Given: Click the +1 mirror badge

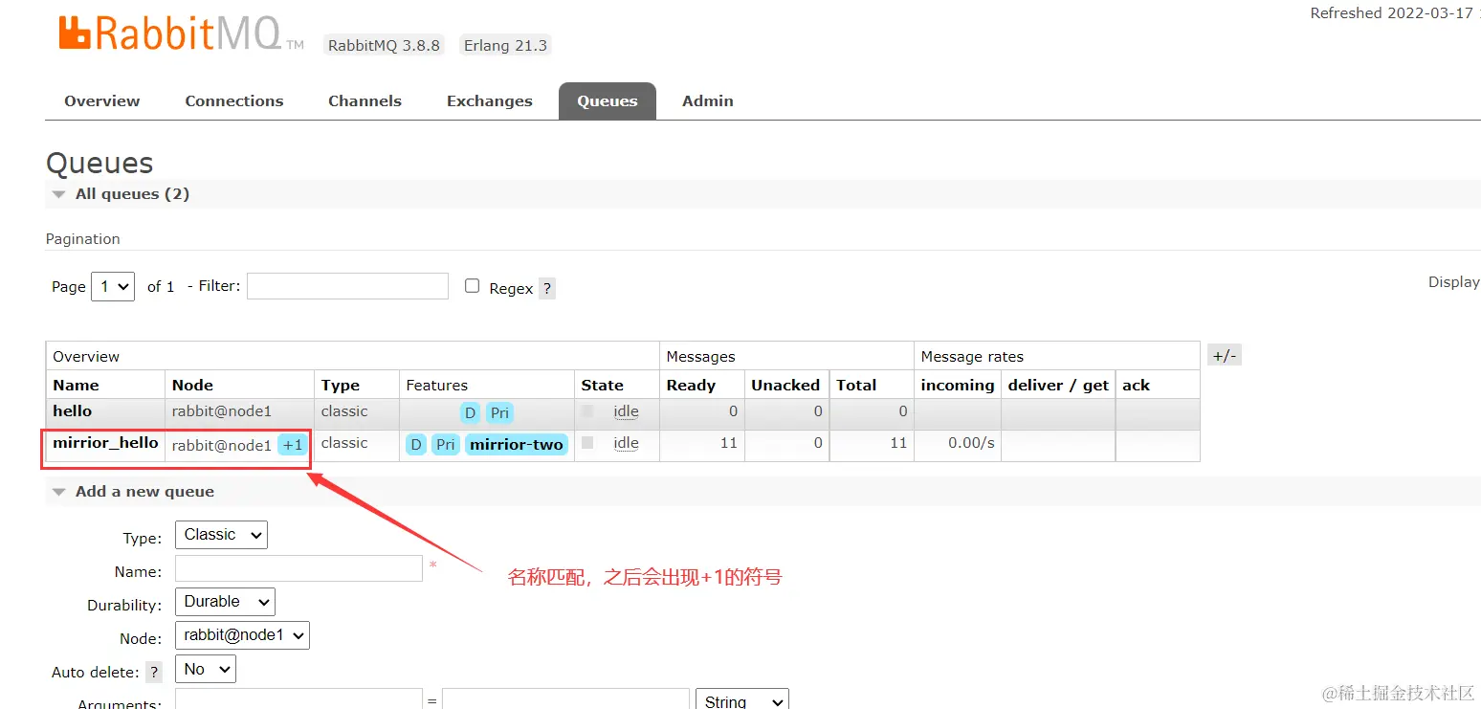Looking at the screenshot, I should point(293,445).
